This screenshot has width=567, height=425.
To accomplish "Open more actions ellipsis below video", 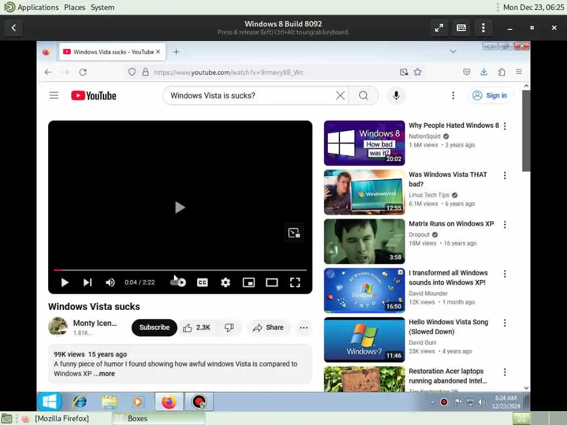I will click(304, 328).
